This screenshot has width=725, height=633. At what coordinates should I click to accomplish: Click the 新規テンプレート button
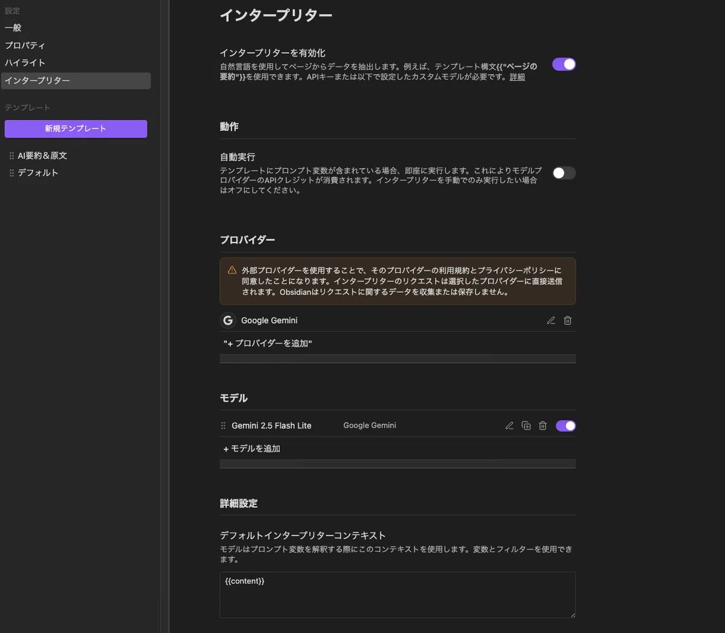pos(76,129)
